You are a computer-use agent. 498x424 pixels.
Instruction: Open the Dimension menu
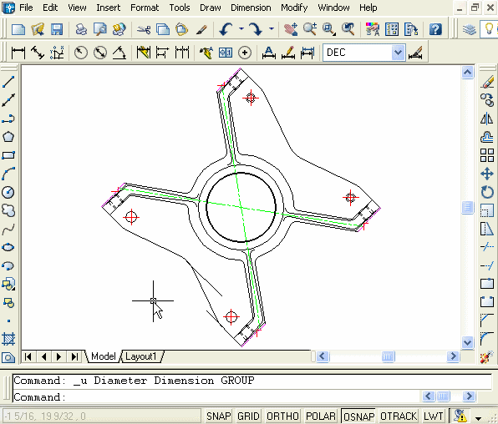pyautogui.click(x=251, y=8)
